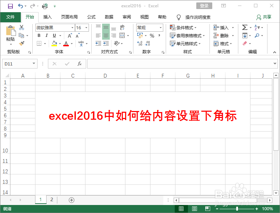Screen dimensions: 280x213
Task: Click the 共享 Share button
Action: click(x=264, y=17)
